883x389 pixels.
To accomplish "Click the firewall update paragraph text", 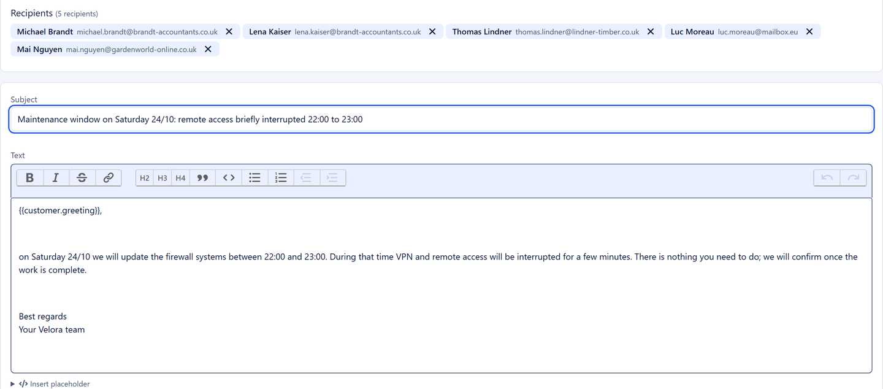I will click(x=438, y=263).
